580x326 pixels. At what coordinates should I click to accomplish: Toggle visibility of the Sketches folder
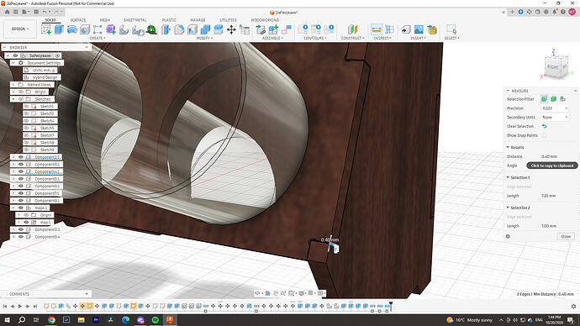(x=21, y=99)
